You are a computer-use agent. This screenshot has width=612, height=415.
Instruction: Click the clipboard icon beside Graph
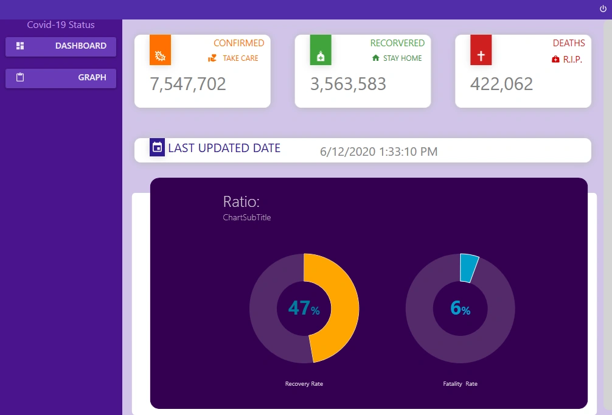(20, 77)
